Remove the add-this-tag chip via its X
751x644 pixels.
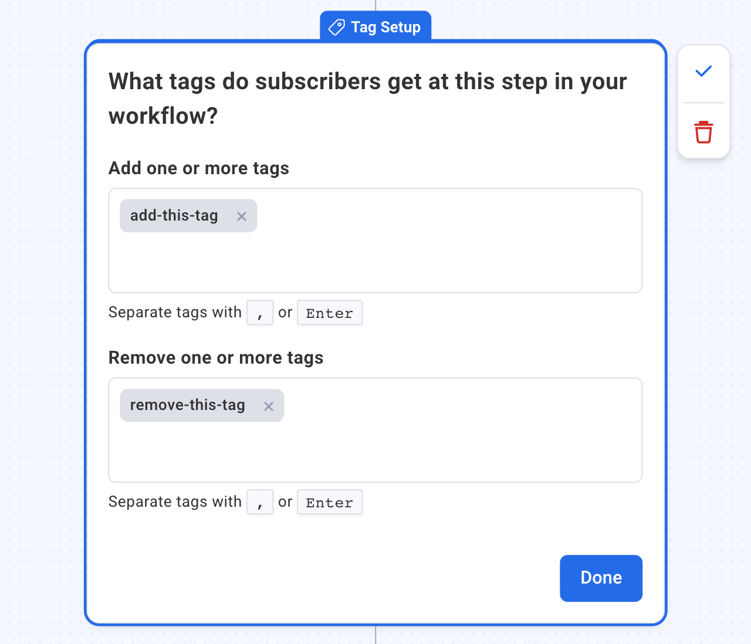pyautogui.click(x=242, y=216)
